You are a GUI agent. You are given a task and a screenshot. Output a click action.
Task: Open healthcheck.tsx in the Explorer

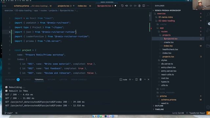tap(170, 49)
